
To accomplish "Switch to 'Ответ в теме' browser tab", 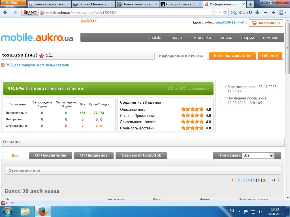I will point(137,4).
